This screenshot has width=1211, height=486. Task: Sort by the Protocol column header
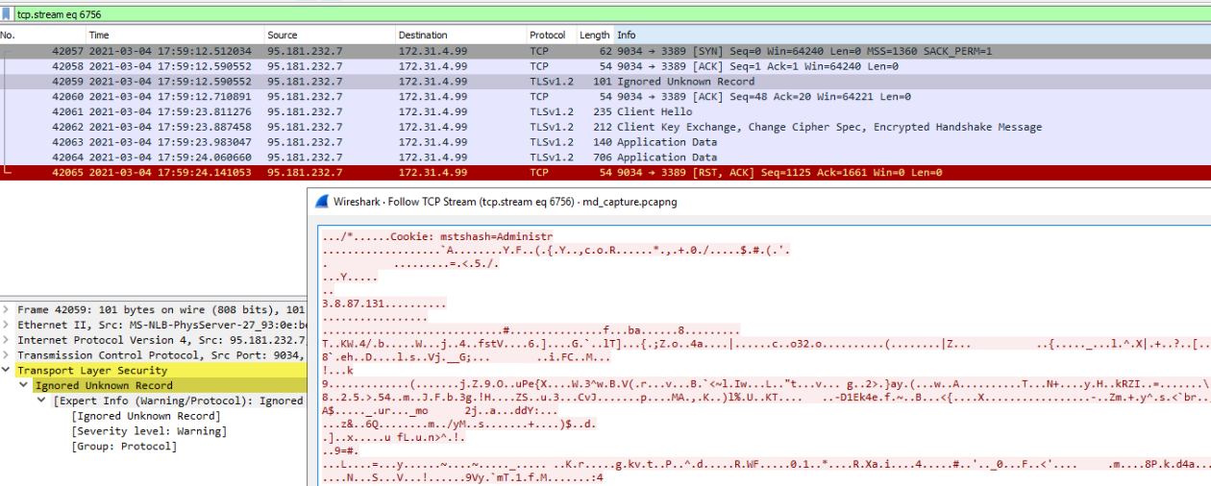coord(547,36)
